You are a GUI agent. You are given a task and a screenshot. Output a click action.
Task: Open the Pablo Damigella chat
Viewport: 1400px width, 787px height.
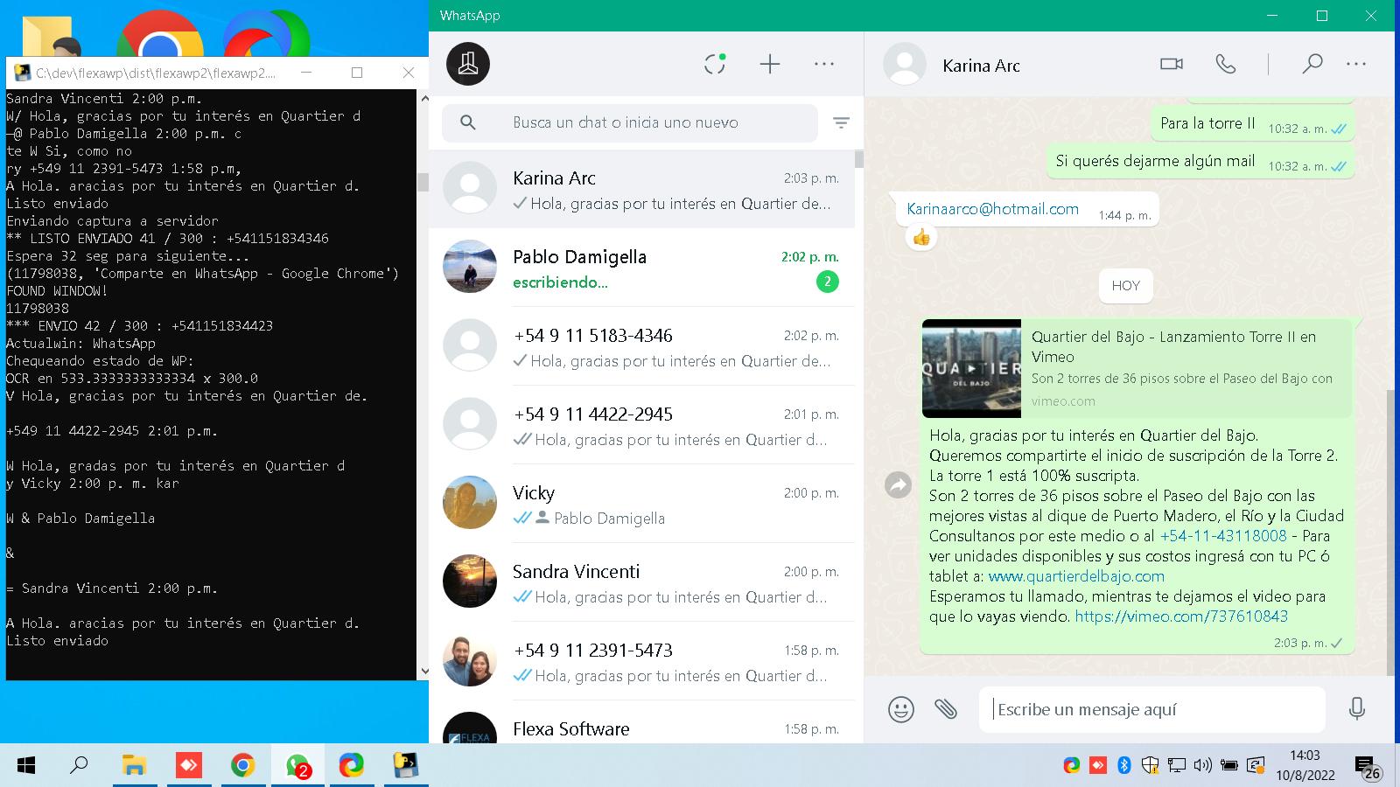coord(641,268)
